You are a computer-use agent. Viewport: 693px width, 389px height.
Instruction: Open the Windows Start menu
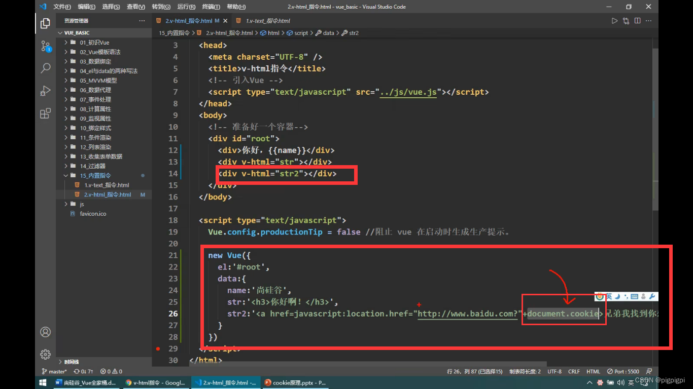(x=43, y=383)
